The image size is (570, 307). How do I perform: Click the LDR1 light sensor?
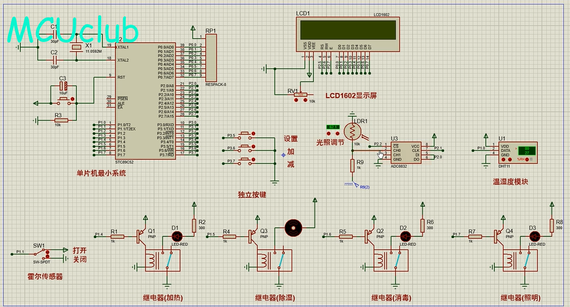coord(352,131)
